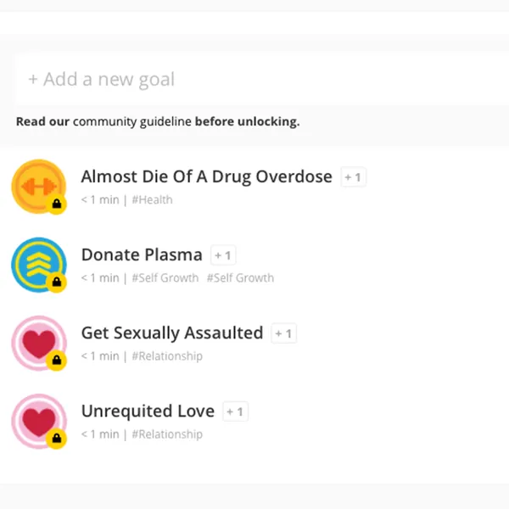509x509 pixels.
Task: Select #Relationship tag under Get Sexually Assaulted
Action: pos(167,356)
